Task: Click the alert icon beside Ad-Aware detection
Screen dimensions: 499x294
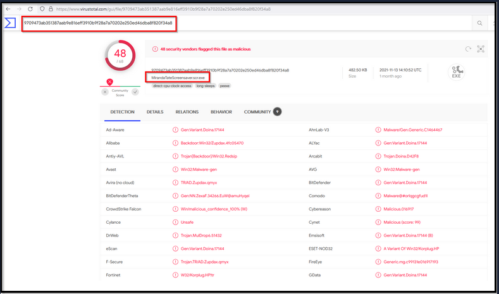Action: click(175, 130)
